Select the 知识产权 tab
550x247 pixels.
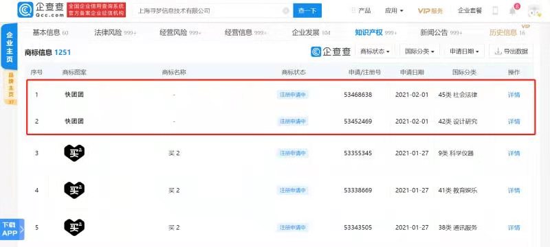click(x=375, y=33)
